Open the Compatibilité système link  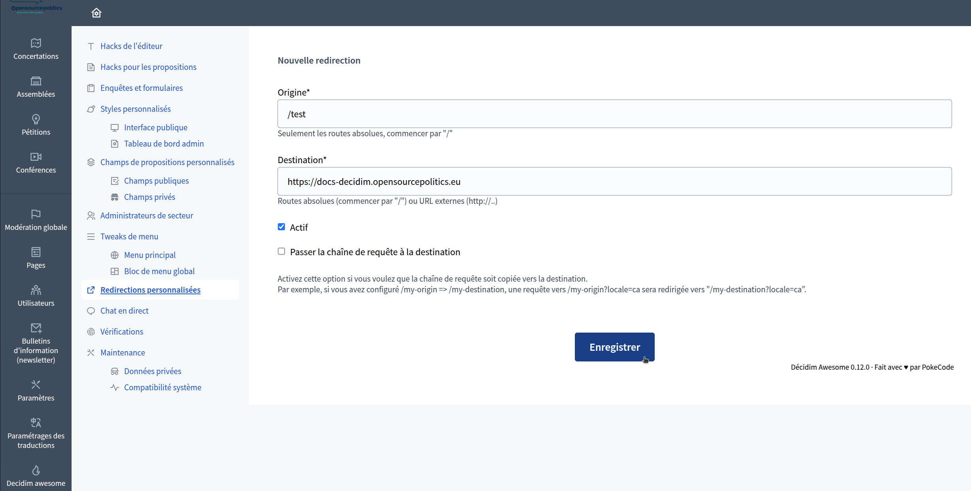[162, 388]
